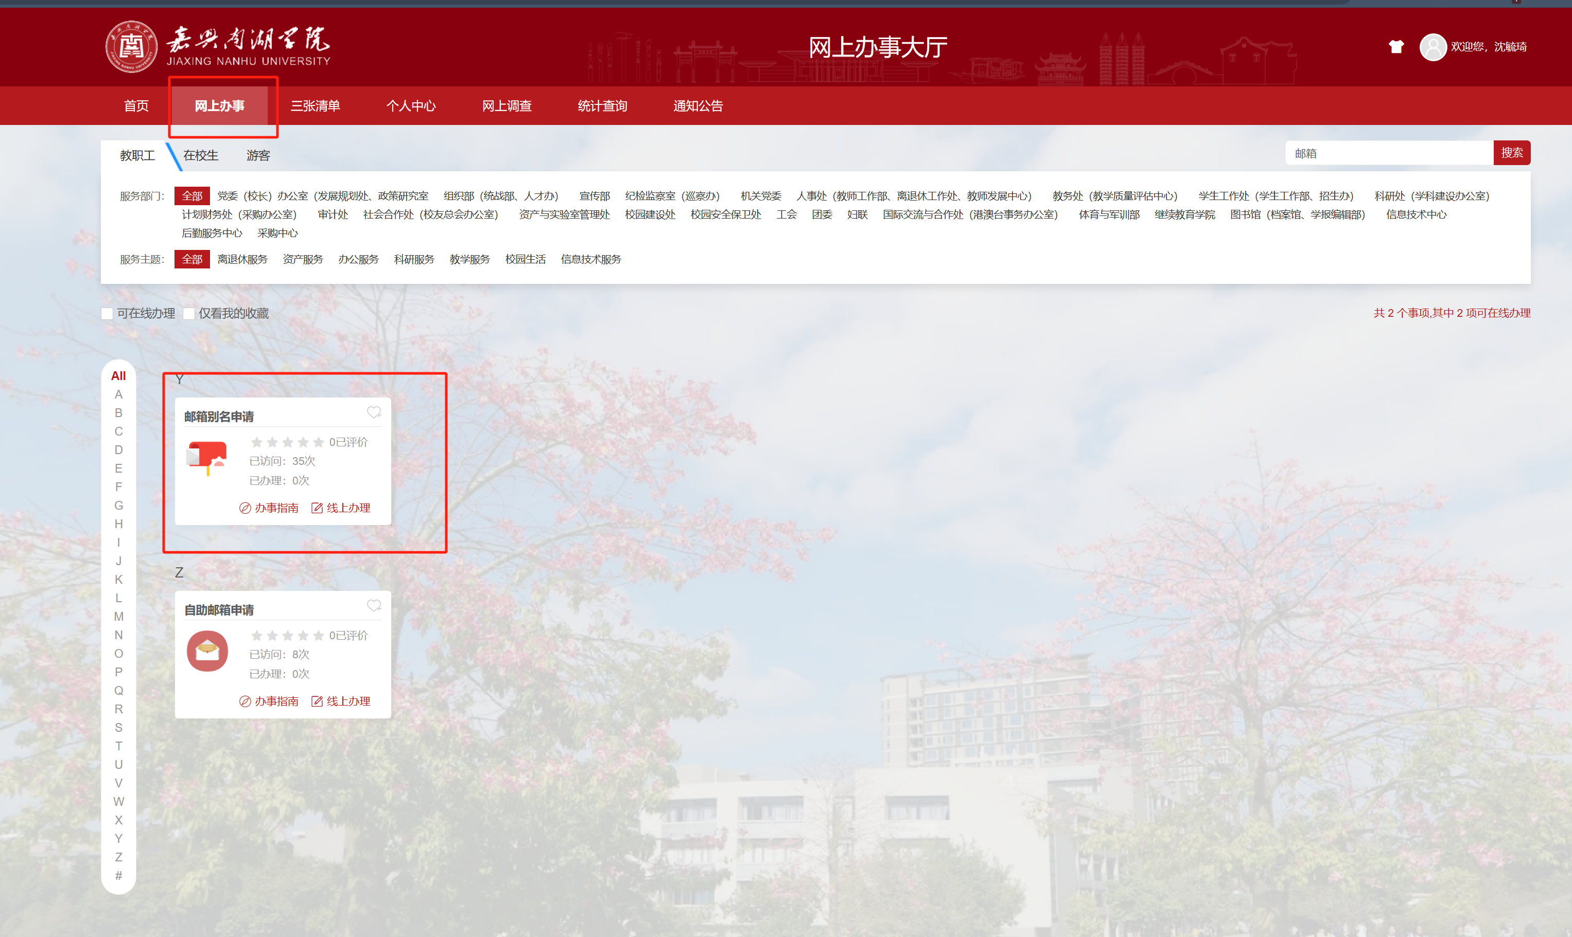The image size is (1572, 937).
Task: Click the user avatar icon
Action: point(1433,47)
